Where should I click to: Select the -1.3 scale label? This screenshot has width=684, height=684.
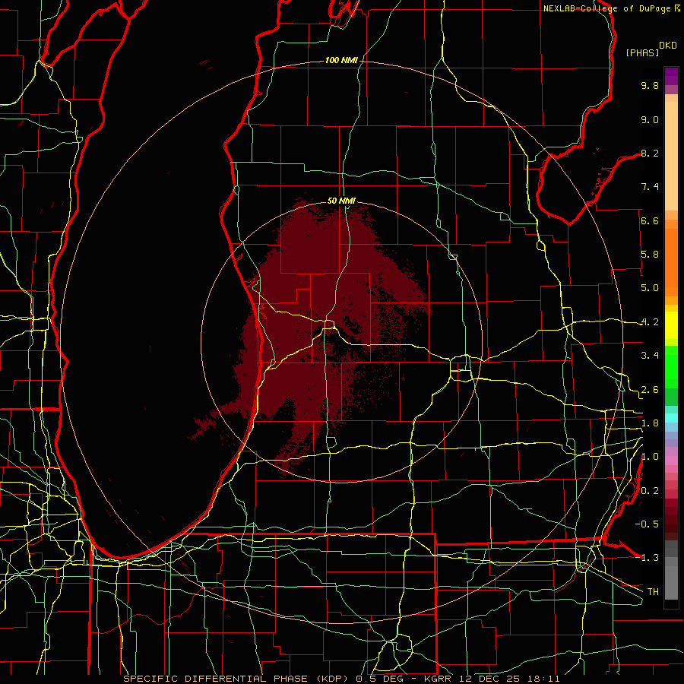[x=647, y=558]
